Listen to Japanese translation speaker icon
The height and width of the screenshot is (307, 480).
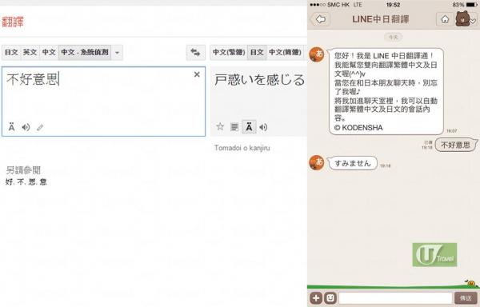click(x=263, y=127)
